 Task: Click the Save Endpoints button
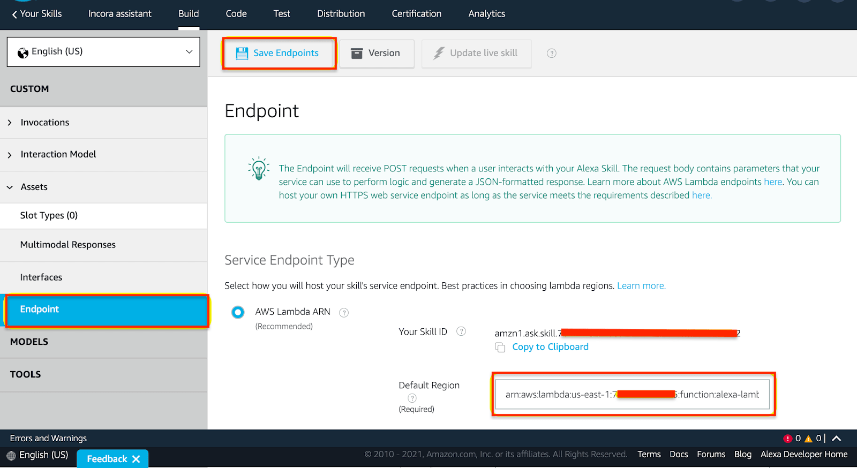point(279,53)
